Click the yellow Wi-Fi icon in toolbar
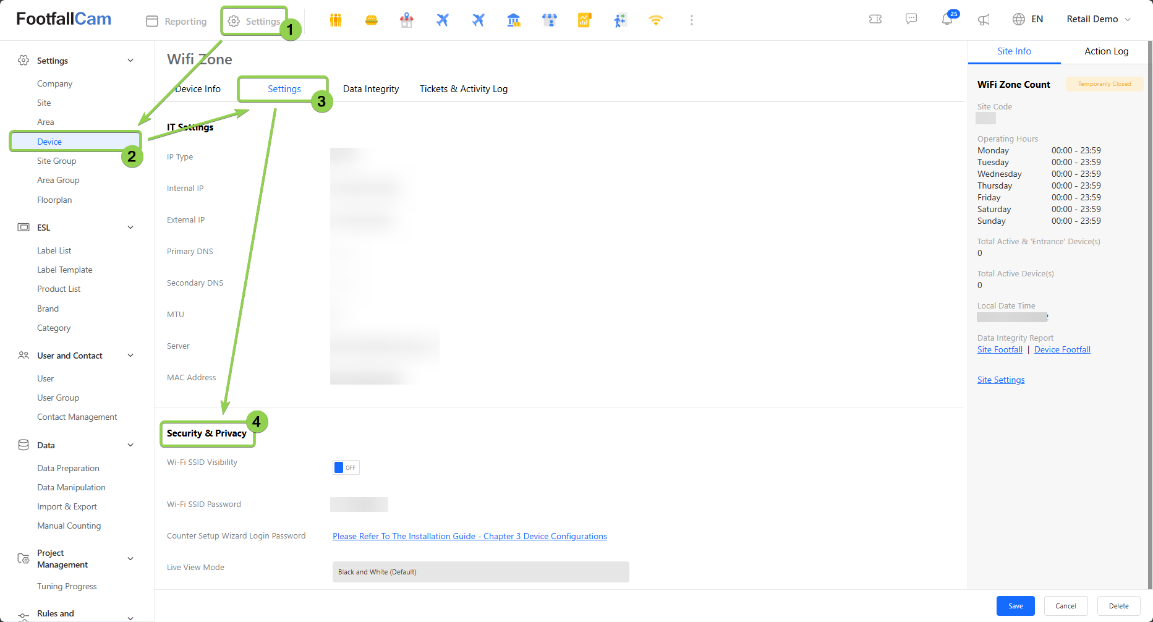This screenshot has height=622, width=1153. click(x=655, y=20)
